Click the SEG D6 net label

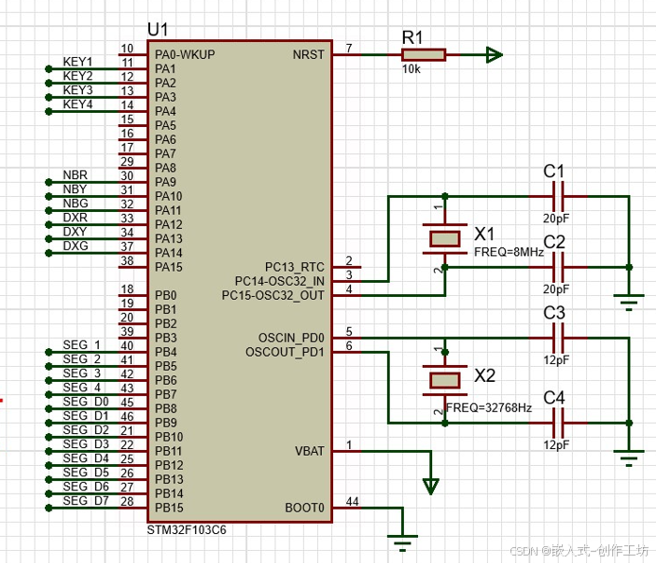[86, 486]
